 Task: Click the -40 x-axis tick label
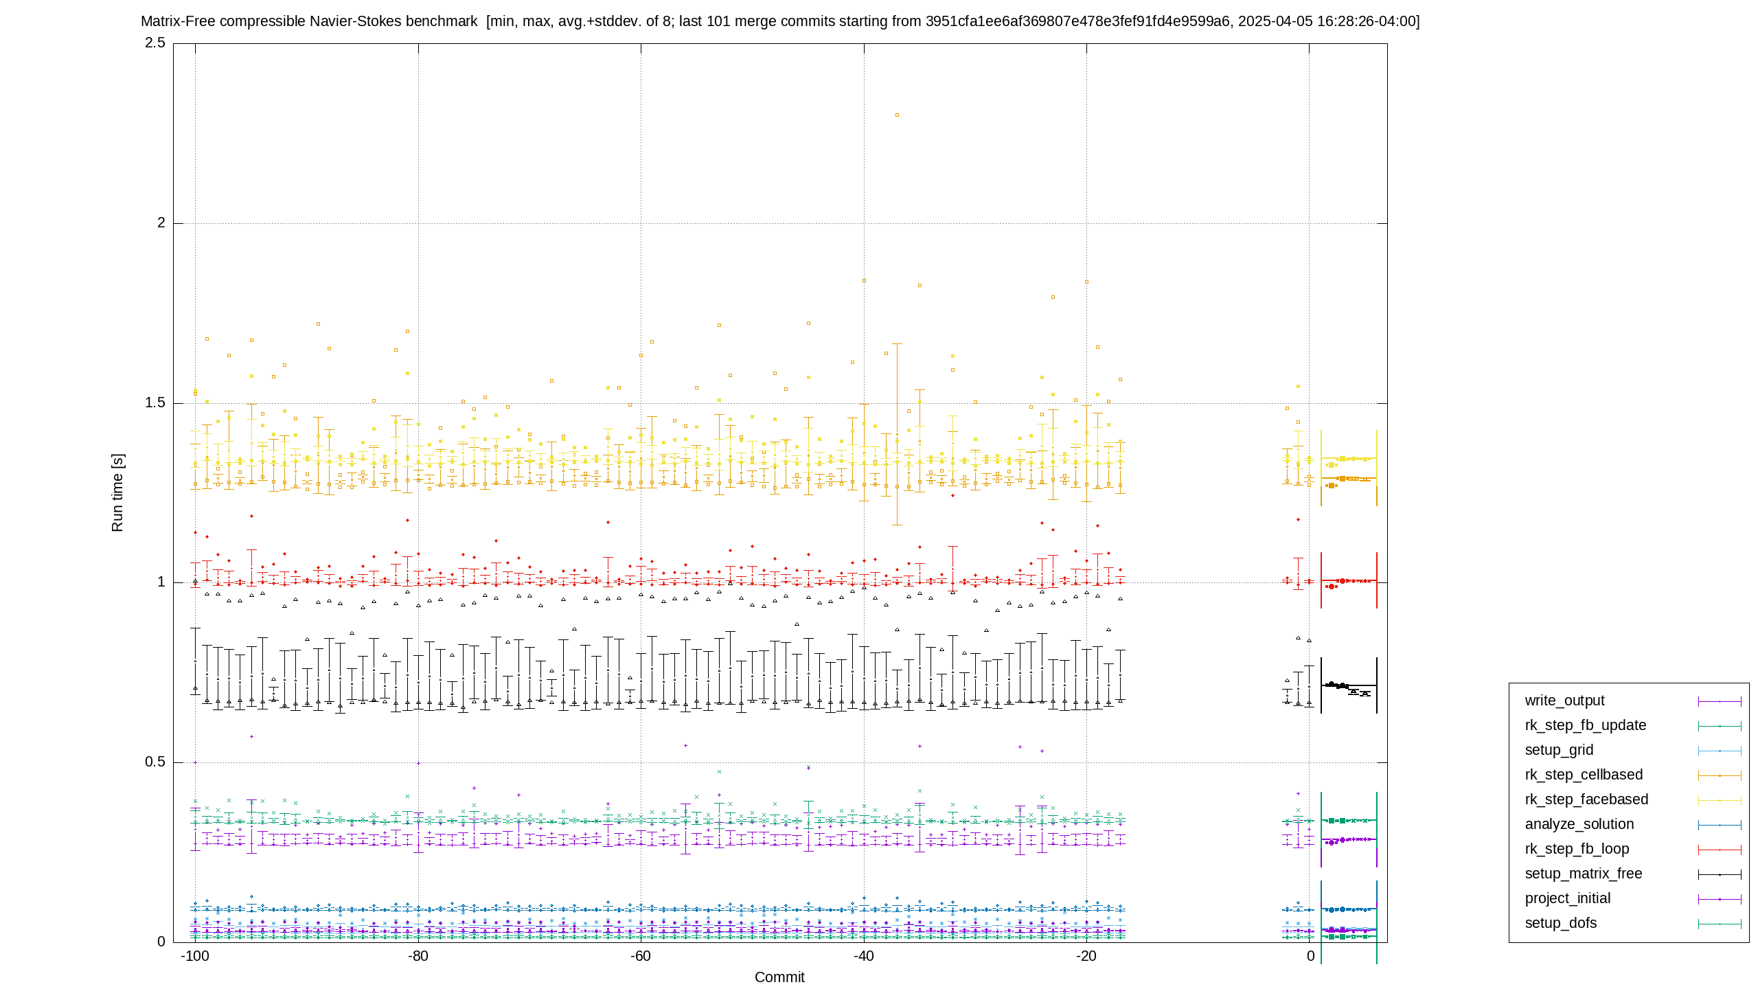pyautogui.click(x=863, y=956)
